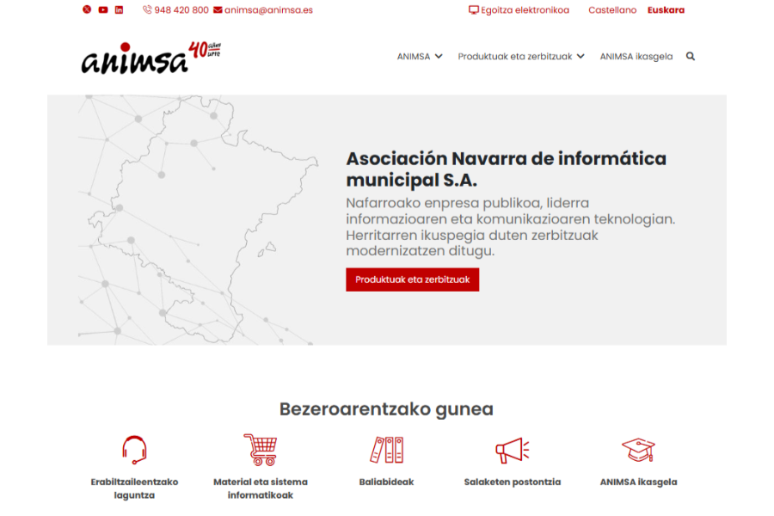Switch language to Castellano
Viewport: 774px width, 516px height.
tap(612, 9)
